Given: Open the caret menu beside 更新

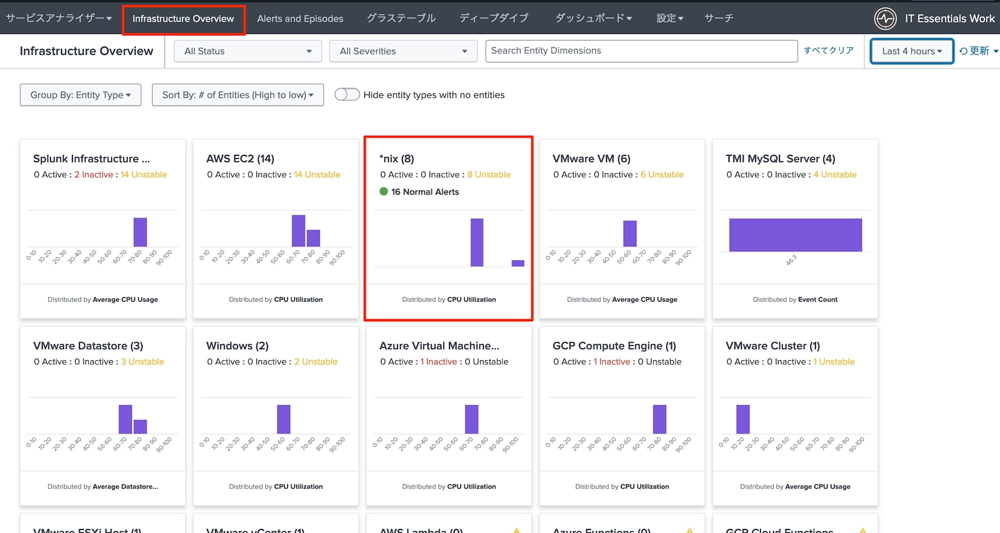Looking at the screenshot, I should [995, 51].
